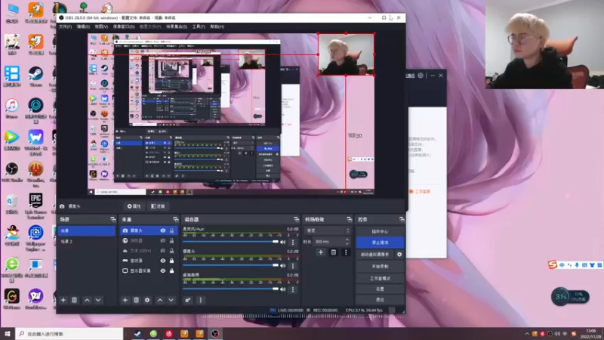Image resolution: width=604 pixels, height=340 pixels.
Task: Hide the 摄像头 source with its eye icon
Action: (163, 230)
